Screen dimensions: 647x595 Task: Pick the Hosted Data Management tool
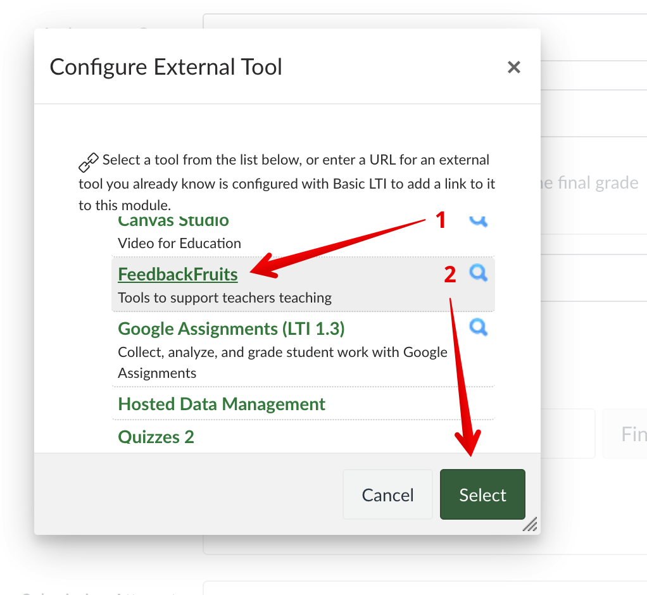222,404
